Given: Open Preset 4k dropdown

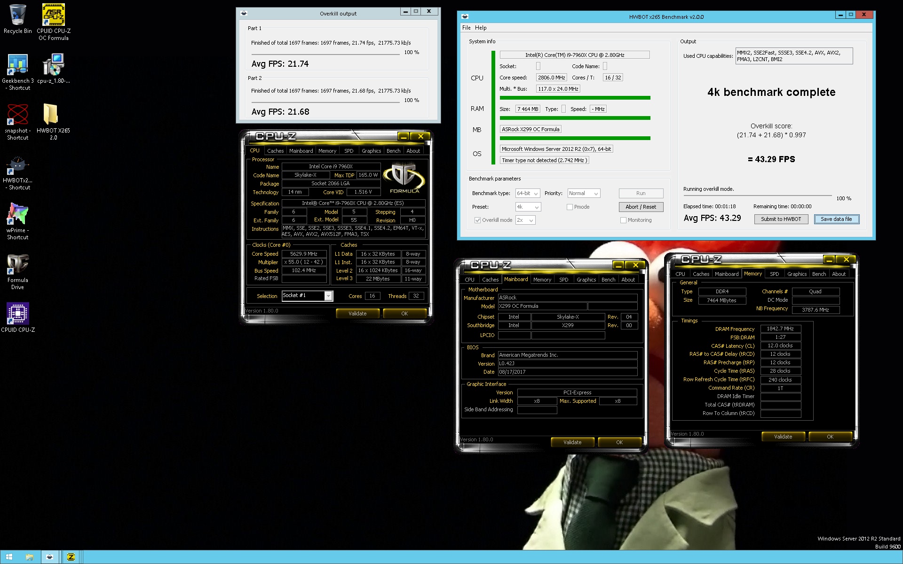Looking at the screenshot, I should click(528, 207).
